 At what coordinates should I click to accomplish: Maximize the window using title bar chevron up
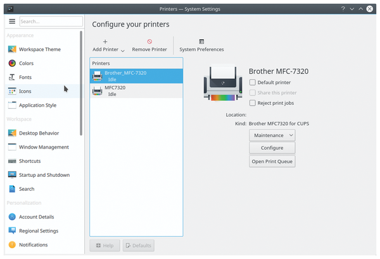click(360, 9)
